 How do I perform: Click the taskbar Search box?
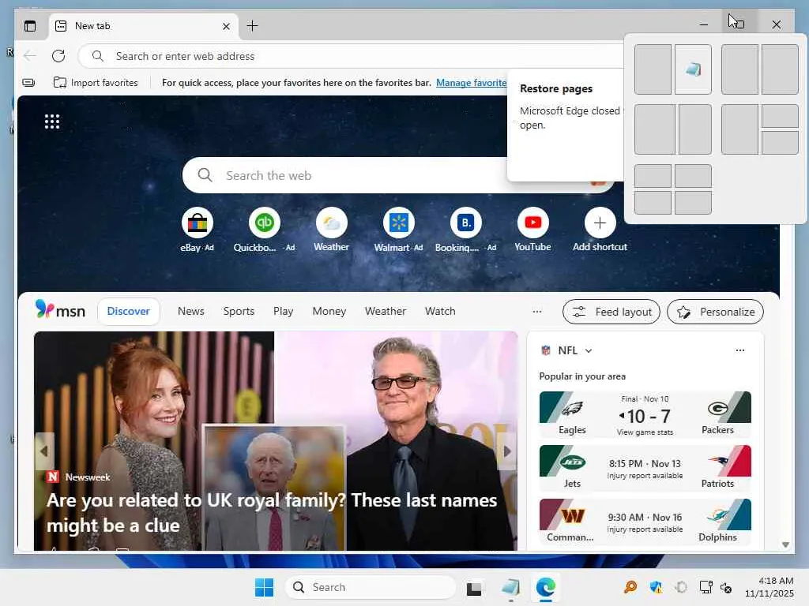coord(371,587)
